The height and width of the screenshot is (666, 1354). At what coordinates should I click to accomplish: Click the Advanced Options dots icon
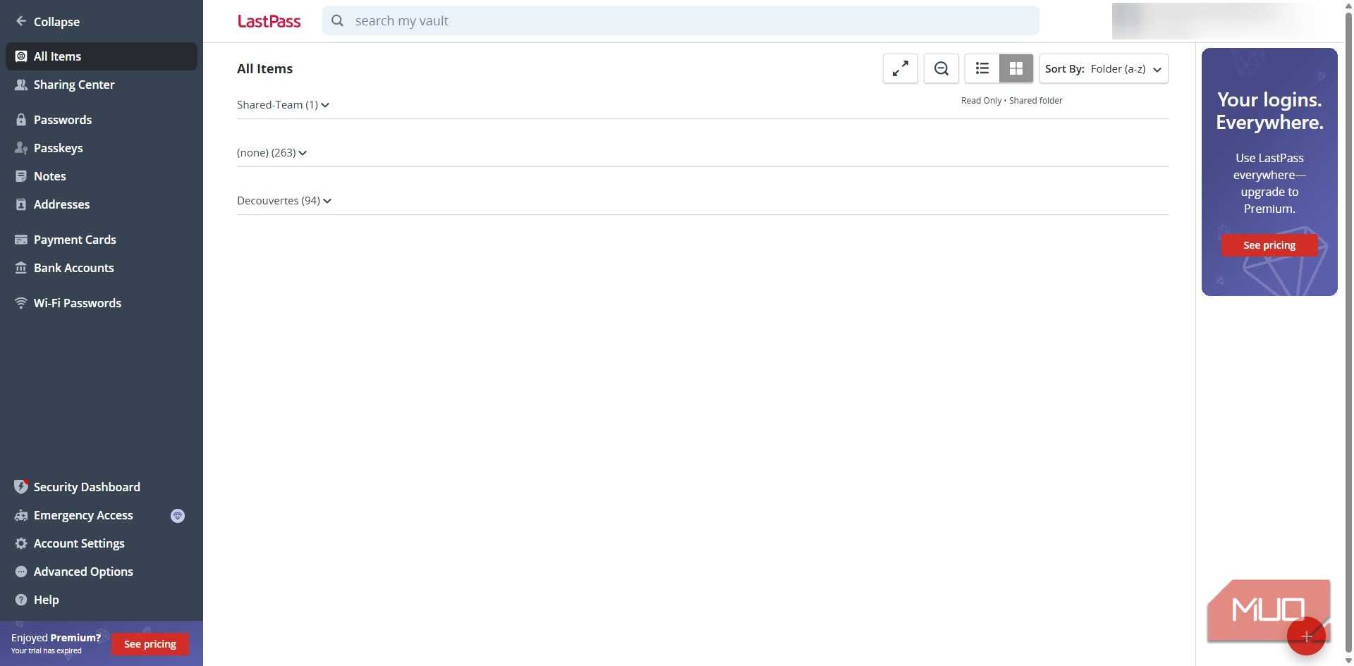click(21, 572)
